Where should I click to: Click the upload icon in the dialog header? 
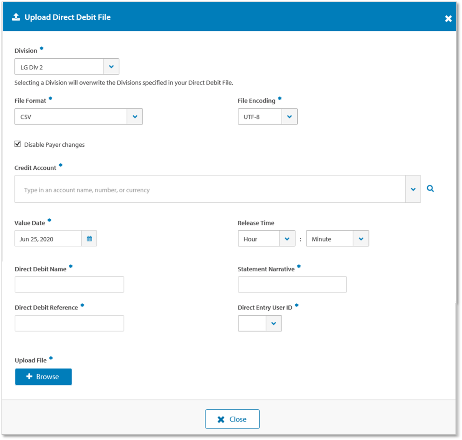point(16,17)
